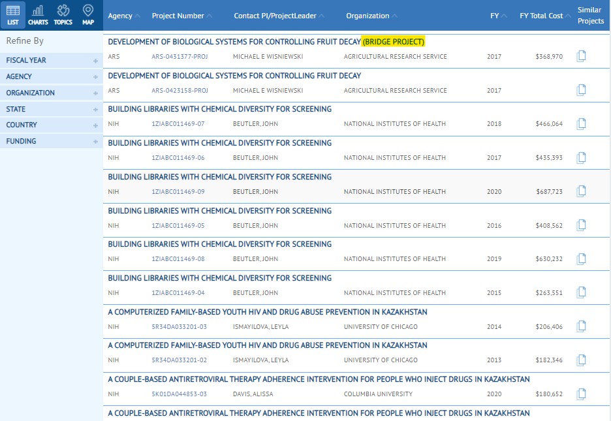The width and height of the screenshot is (611, 421).
Task: Select the $630,232 total cost cell
Action: click(x=549, y=259)
